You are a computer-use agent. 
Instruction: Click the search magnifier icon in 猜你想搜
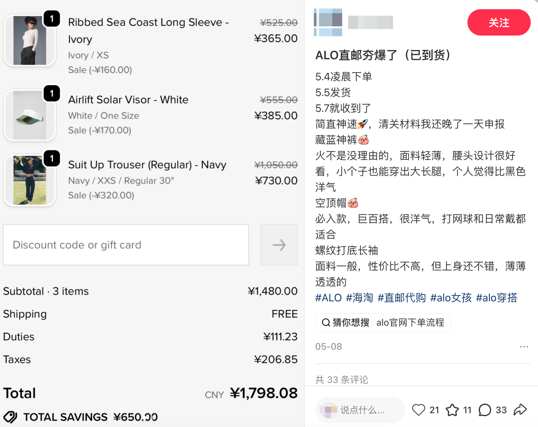(326, 322)
